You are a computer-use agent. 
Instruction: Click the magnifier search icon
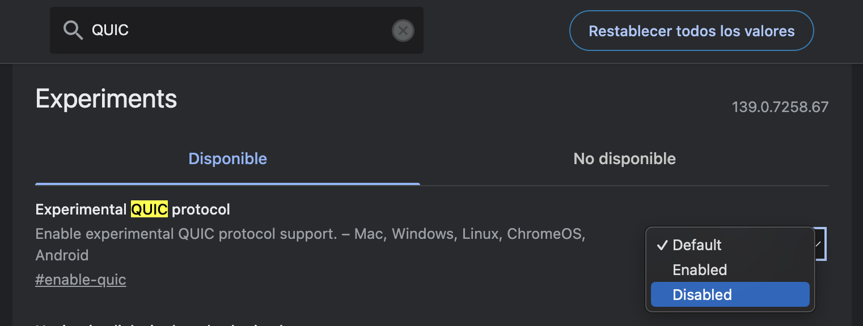pyautogui.click(x=73, y=30)
